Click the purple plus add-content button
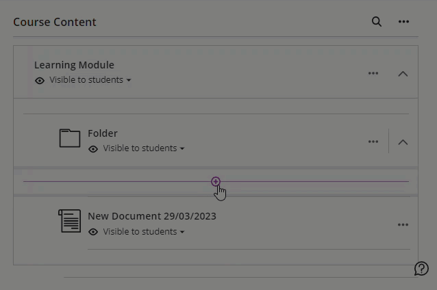The image size is (437, 290). [216, 181]
